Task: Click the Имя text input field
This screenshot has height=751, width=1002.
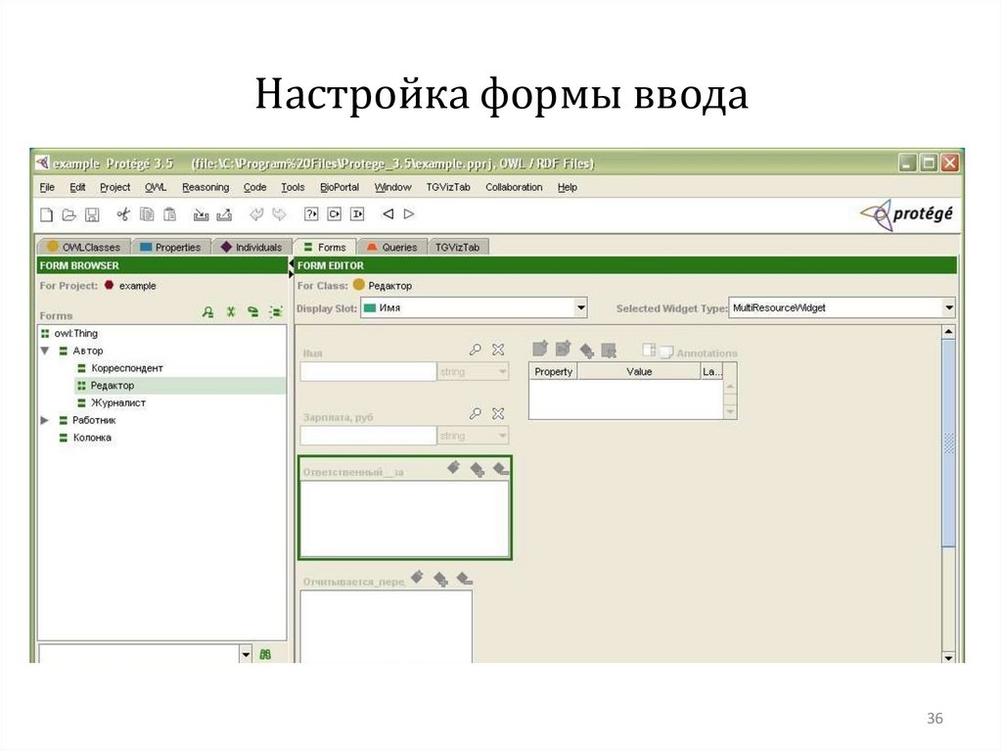Action: tap(369, 372)
